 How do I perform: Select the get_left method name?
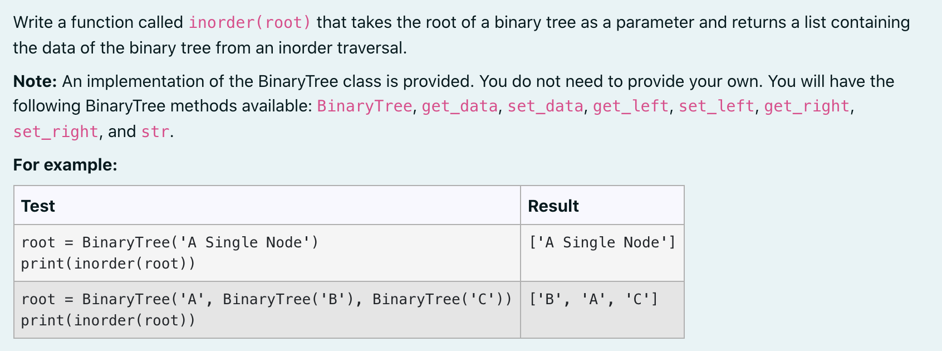click(631, 106)
